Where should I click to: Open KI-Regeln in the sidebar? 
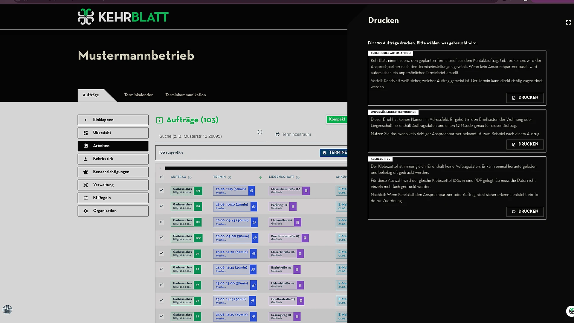(113, 198)
